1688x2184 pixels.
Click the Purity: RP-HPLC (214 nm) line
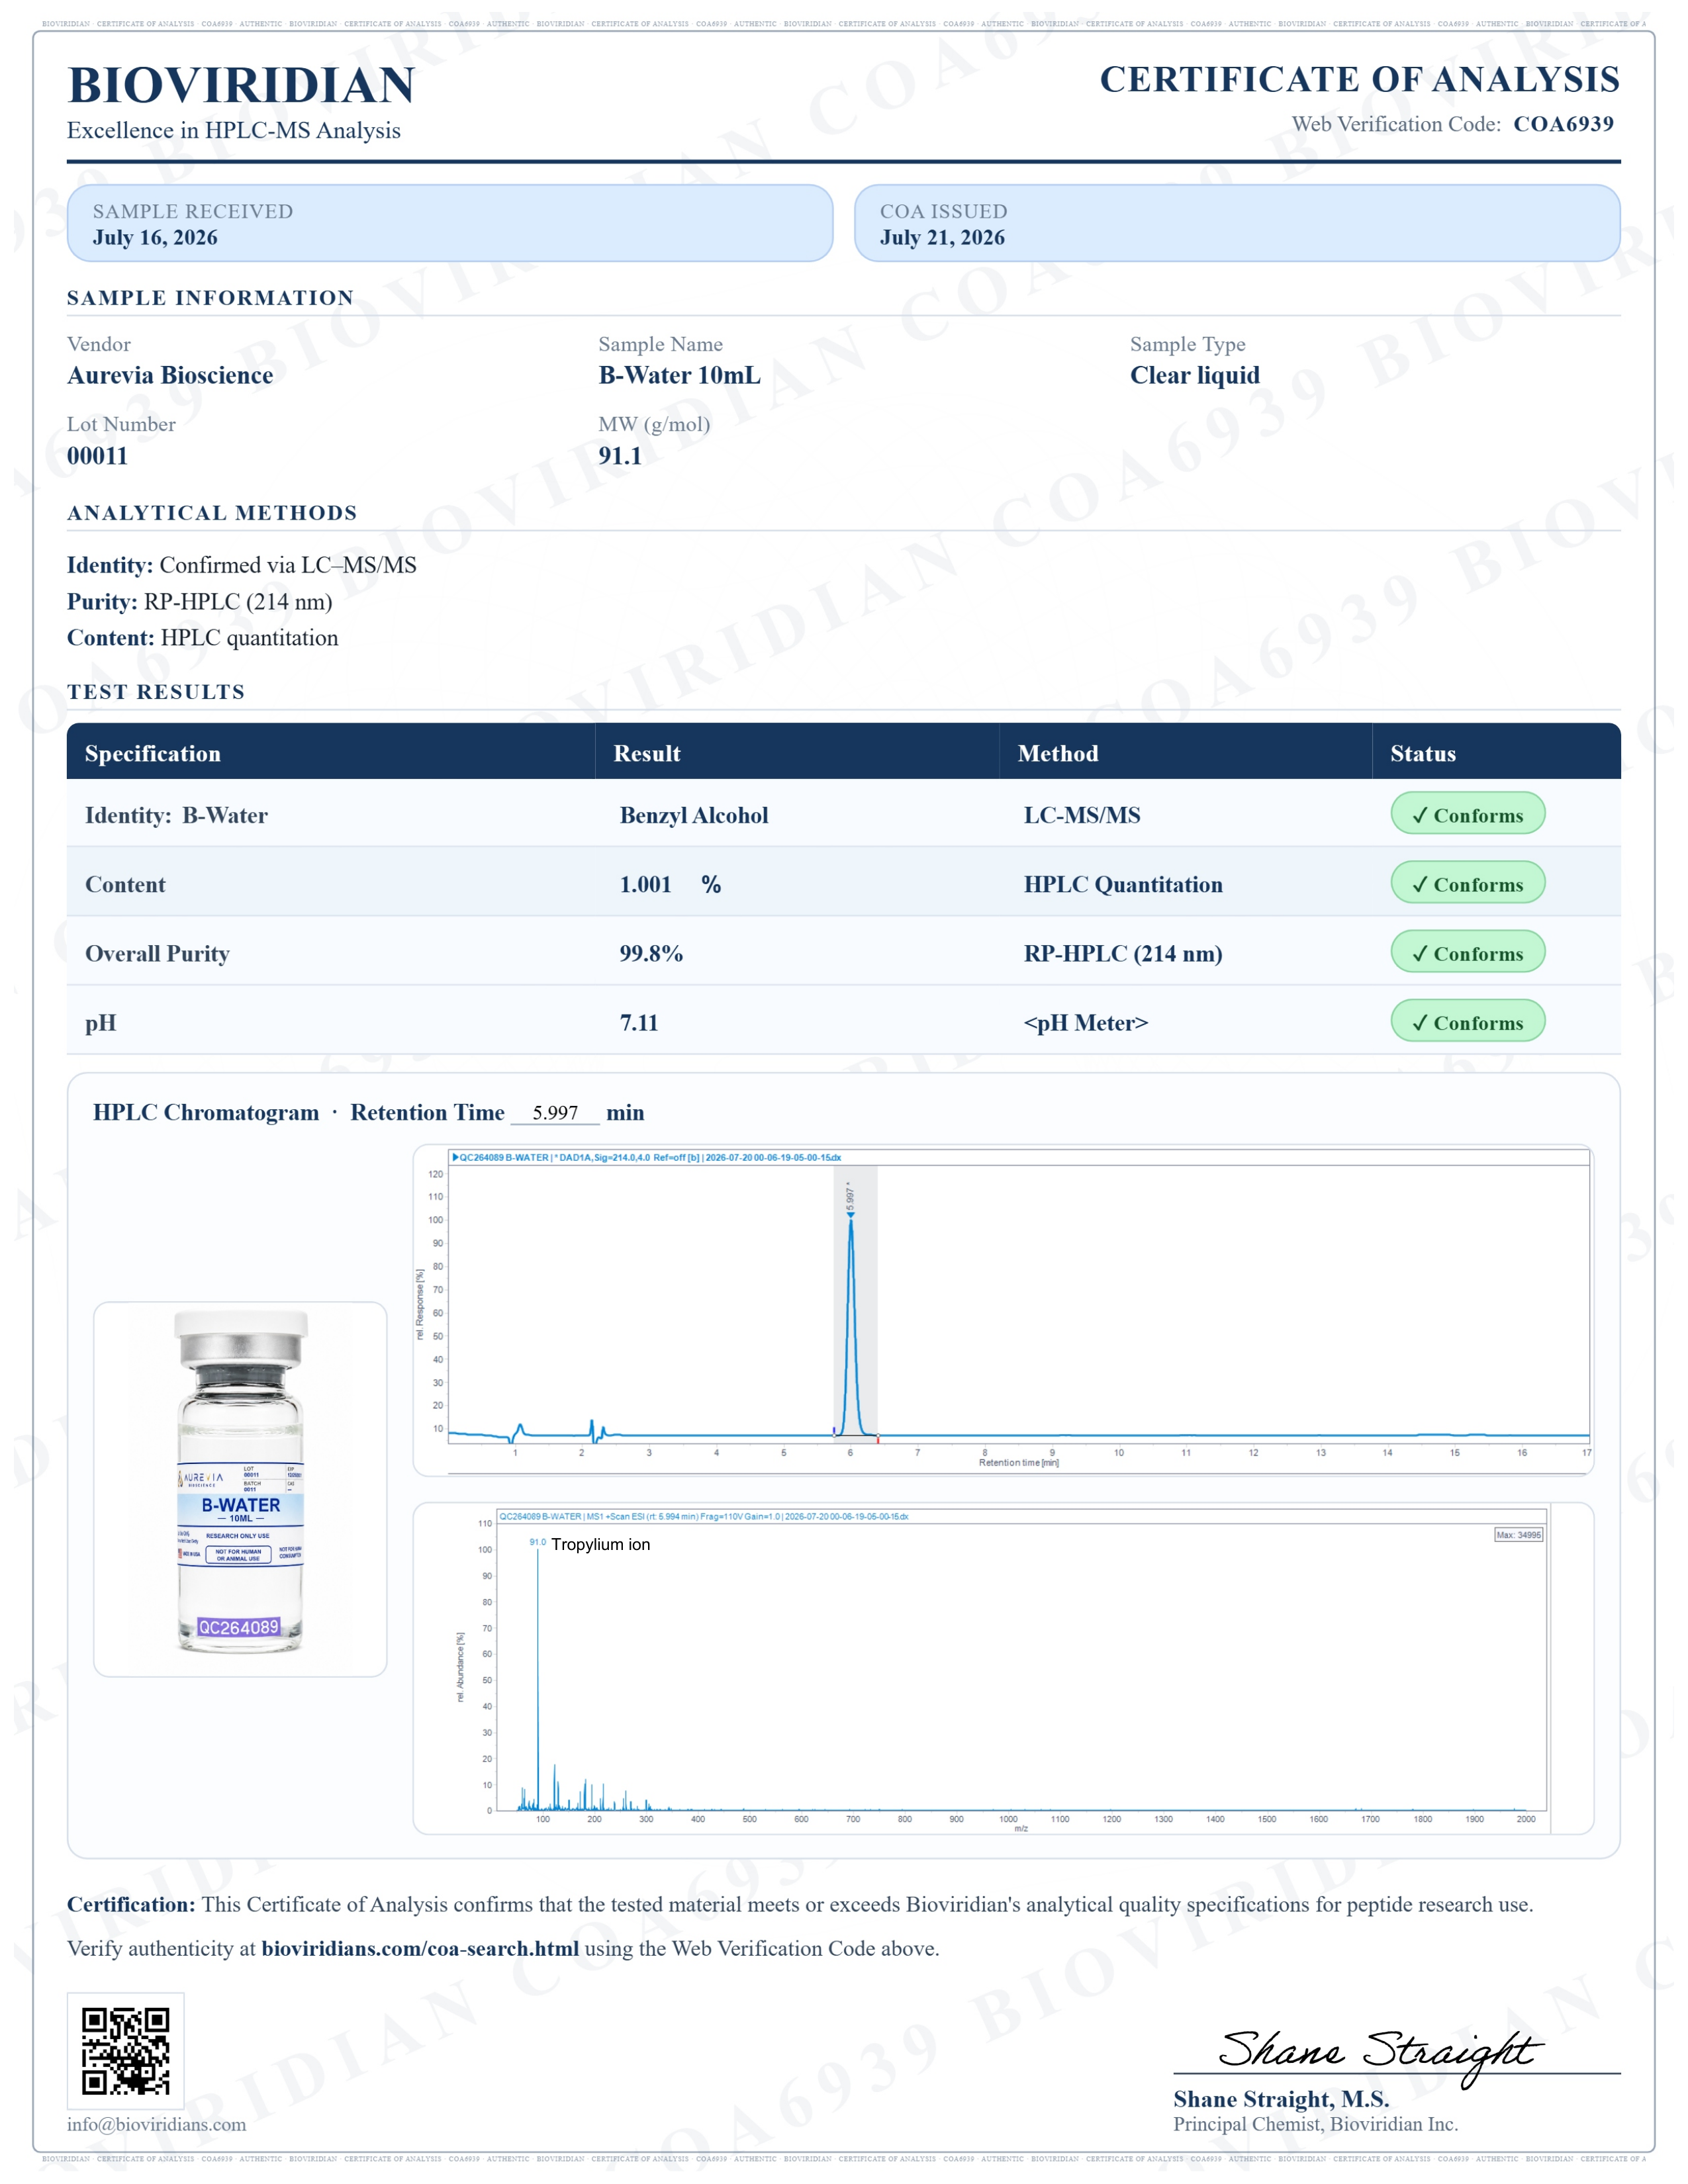click(199, 601)
